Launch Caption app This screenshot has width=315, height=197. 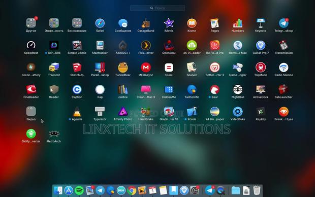coord(77,89)
